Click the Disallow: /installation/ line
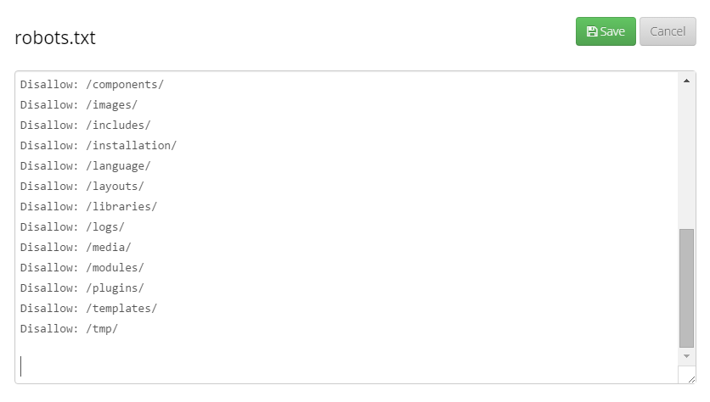Screen dimensions: 710x402 (x=99, y=146)
